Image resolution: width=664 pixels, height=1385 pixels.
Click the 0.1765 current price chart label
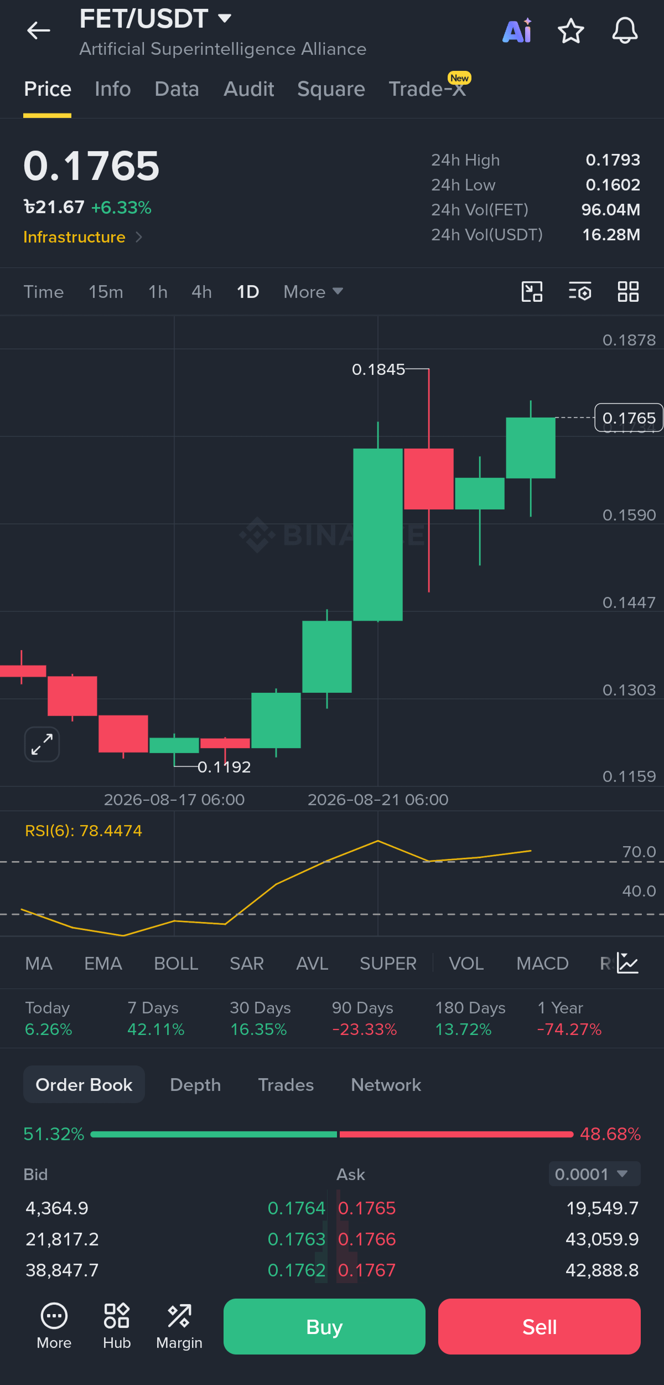(x=629, y=418)
